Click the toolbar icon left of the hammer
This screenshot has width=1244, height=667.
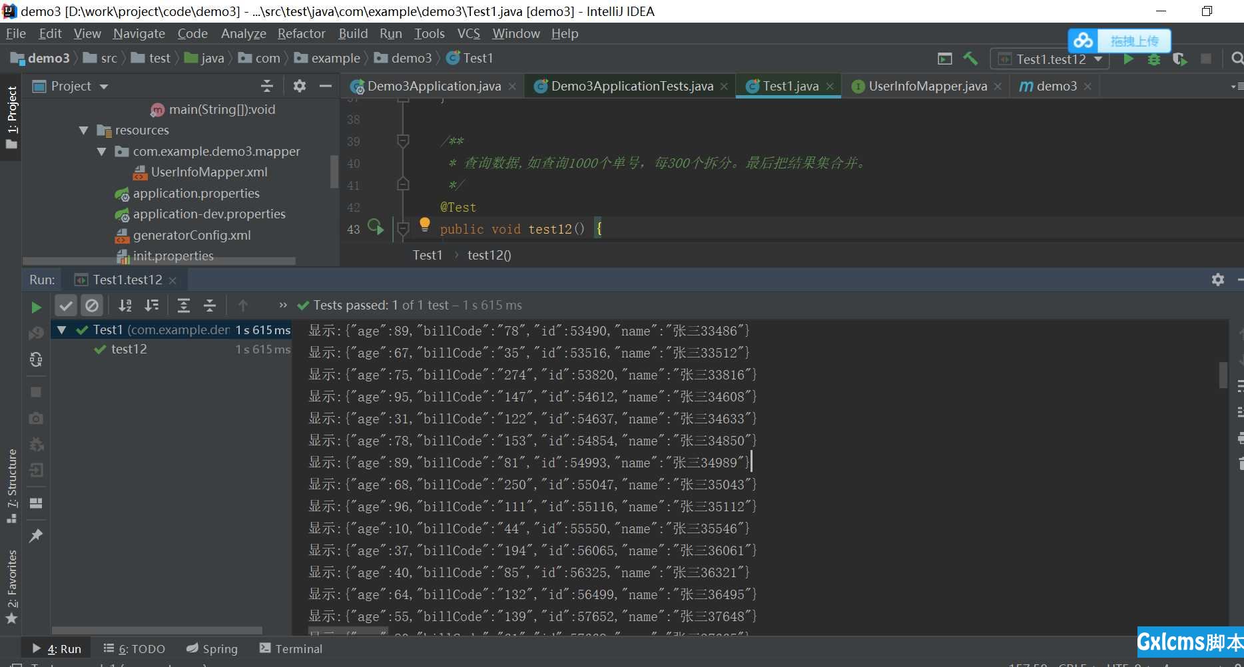pyautogui.click(x=944, y=59)
